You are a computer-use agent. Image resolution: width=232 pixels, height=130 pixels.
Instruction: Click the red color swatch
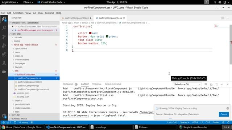click(90, 33)
